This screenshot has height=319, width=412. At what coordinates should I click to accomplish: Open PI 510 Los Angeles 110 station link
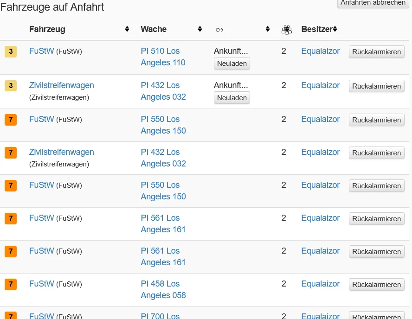[163, 57]
